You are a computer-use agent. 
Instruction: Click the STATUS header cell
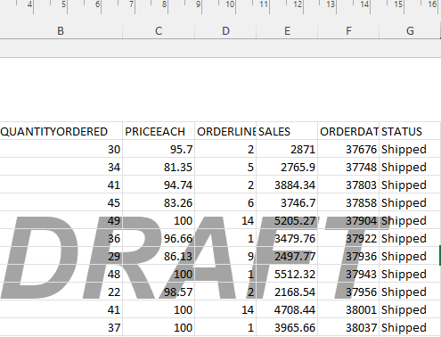coord(410,131)
